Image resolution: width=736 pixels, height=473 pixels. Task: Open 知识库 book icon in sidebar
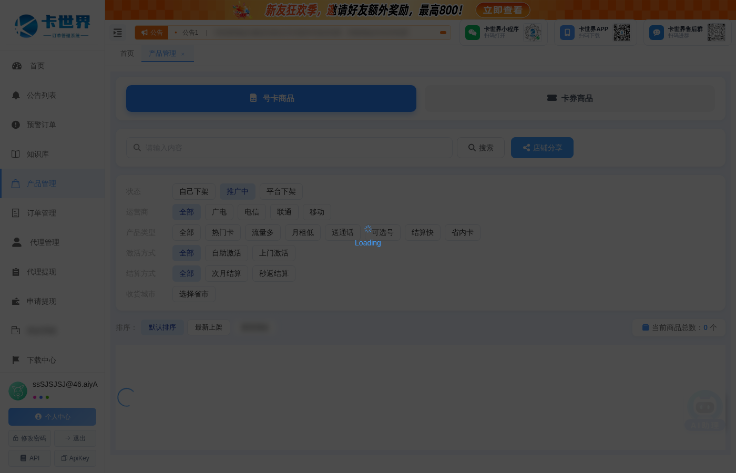(x=16, y=154)
